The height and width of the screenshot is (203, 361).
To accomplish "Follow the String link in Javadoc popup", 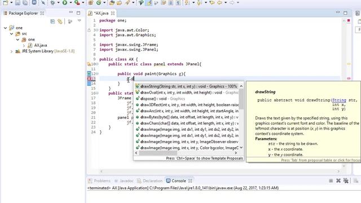I will coord(339,100).
